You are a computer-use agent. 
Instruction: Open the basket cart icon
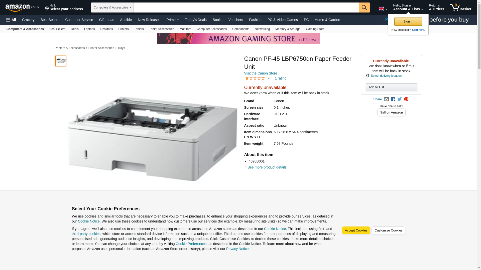(x=460, y=7)
